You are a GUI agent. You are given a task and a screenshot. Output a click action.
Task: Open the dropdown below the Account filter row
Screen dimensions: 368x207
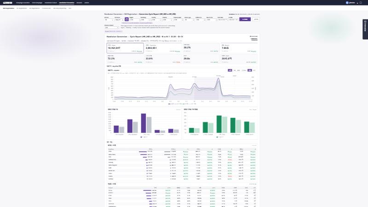pyautogui.click(x=111, y=28)
